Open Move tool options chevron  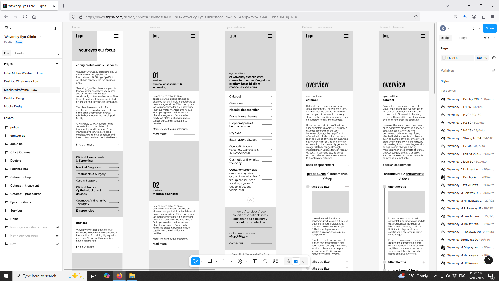point(202,261)
